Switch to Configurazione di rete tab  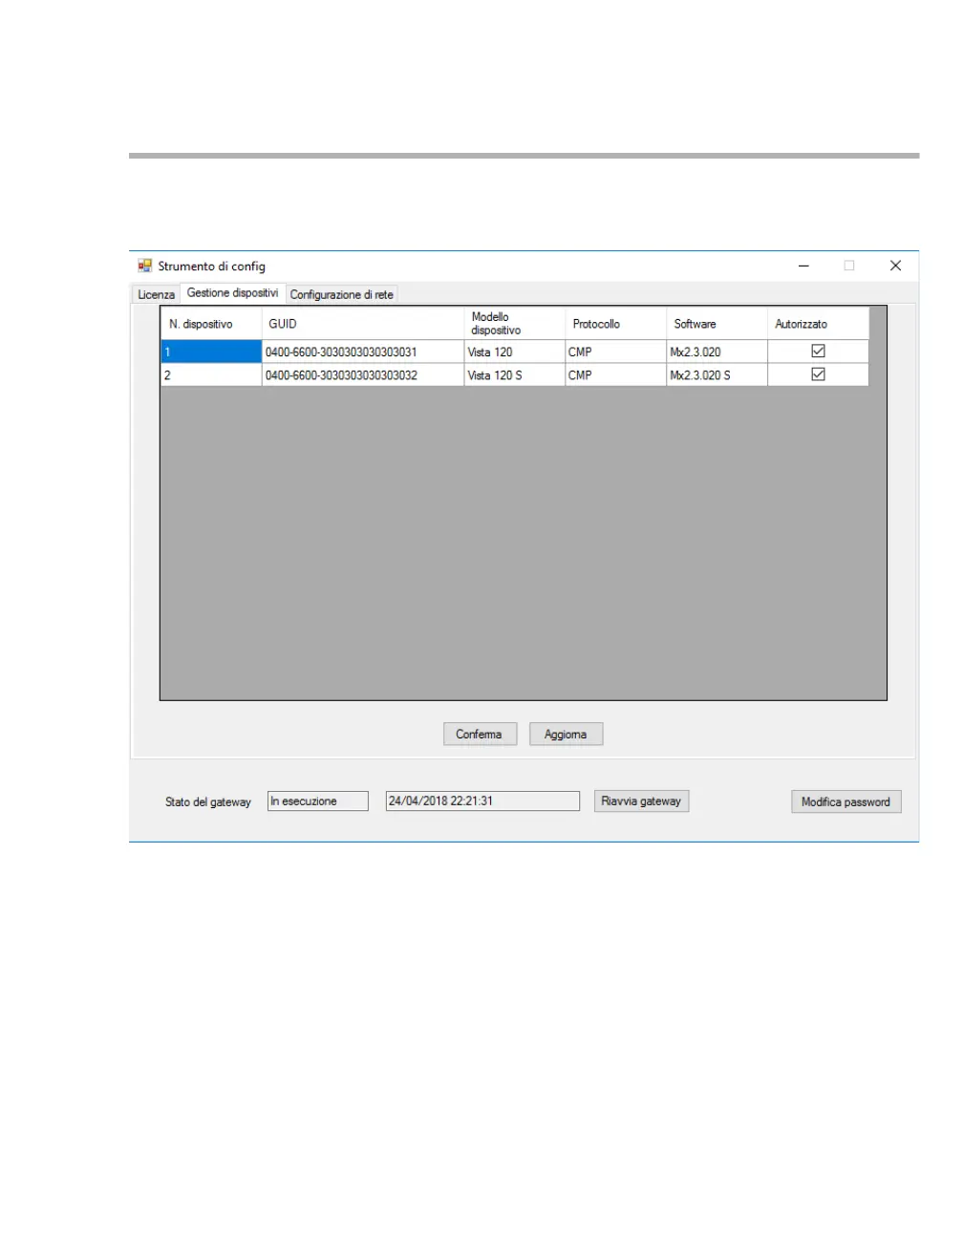[x=341, y=294]
